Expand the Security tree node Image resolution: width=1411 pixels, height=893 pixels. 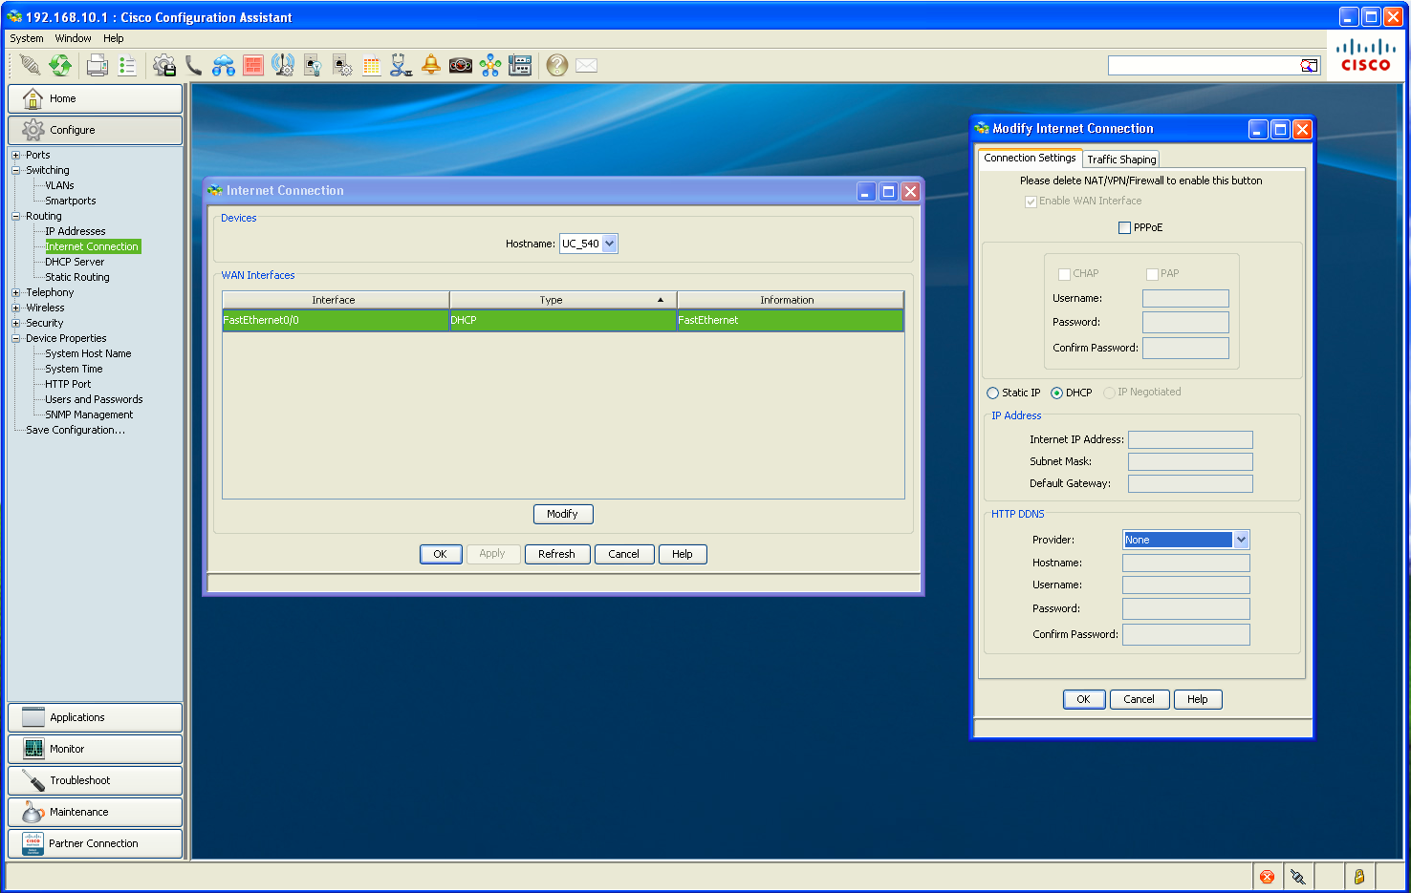[15, 323]
